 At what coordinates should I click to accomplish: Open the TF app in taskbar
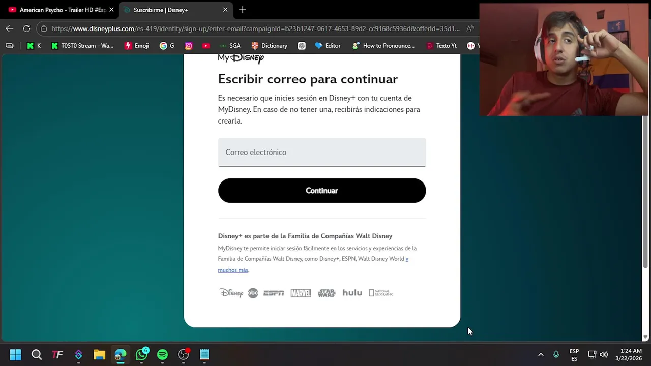(x=57, y=354)
